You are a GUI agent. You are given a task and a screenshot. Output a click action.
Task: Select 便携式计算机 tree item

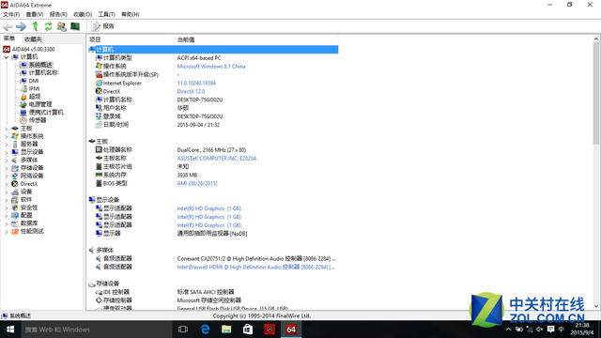click(x=46, y=113)
